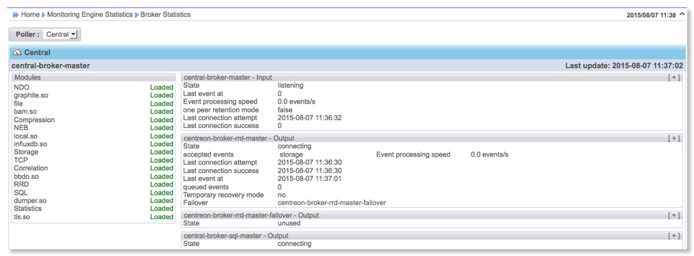Select the Central section title
The height and width of the screenshot is (256, 694).
(x=37, y=52)
